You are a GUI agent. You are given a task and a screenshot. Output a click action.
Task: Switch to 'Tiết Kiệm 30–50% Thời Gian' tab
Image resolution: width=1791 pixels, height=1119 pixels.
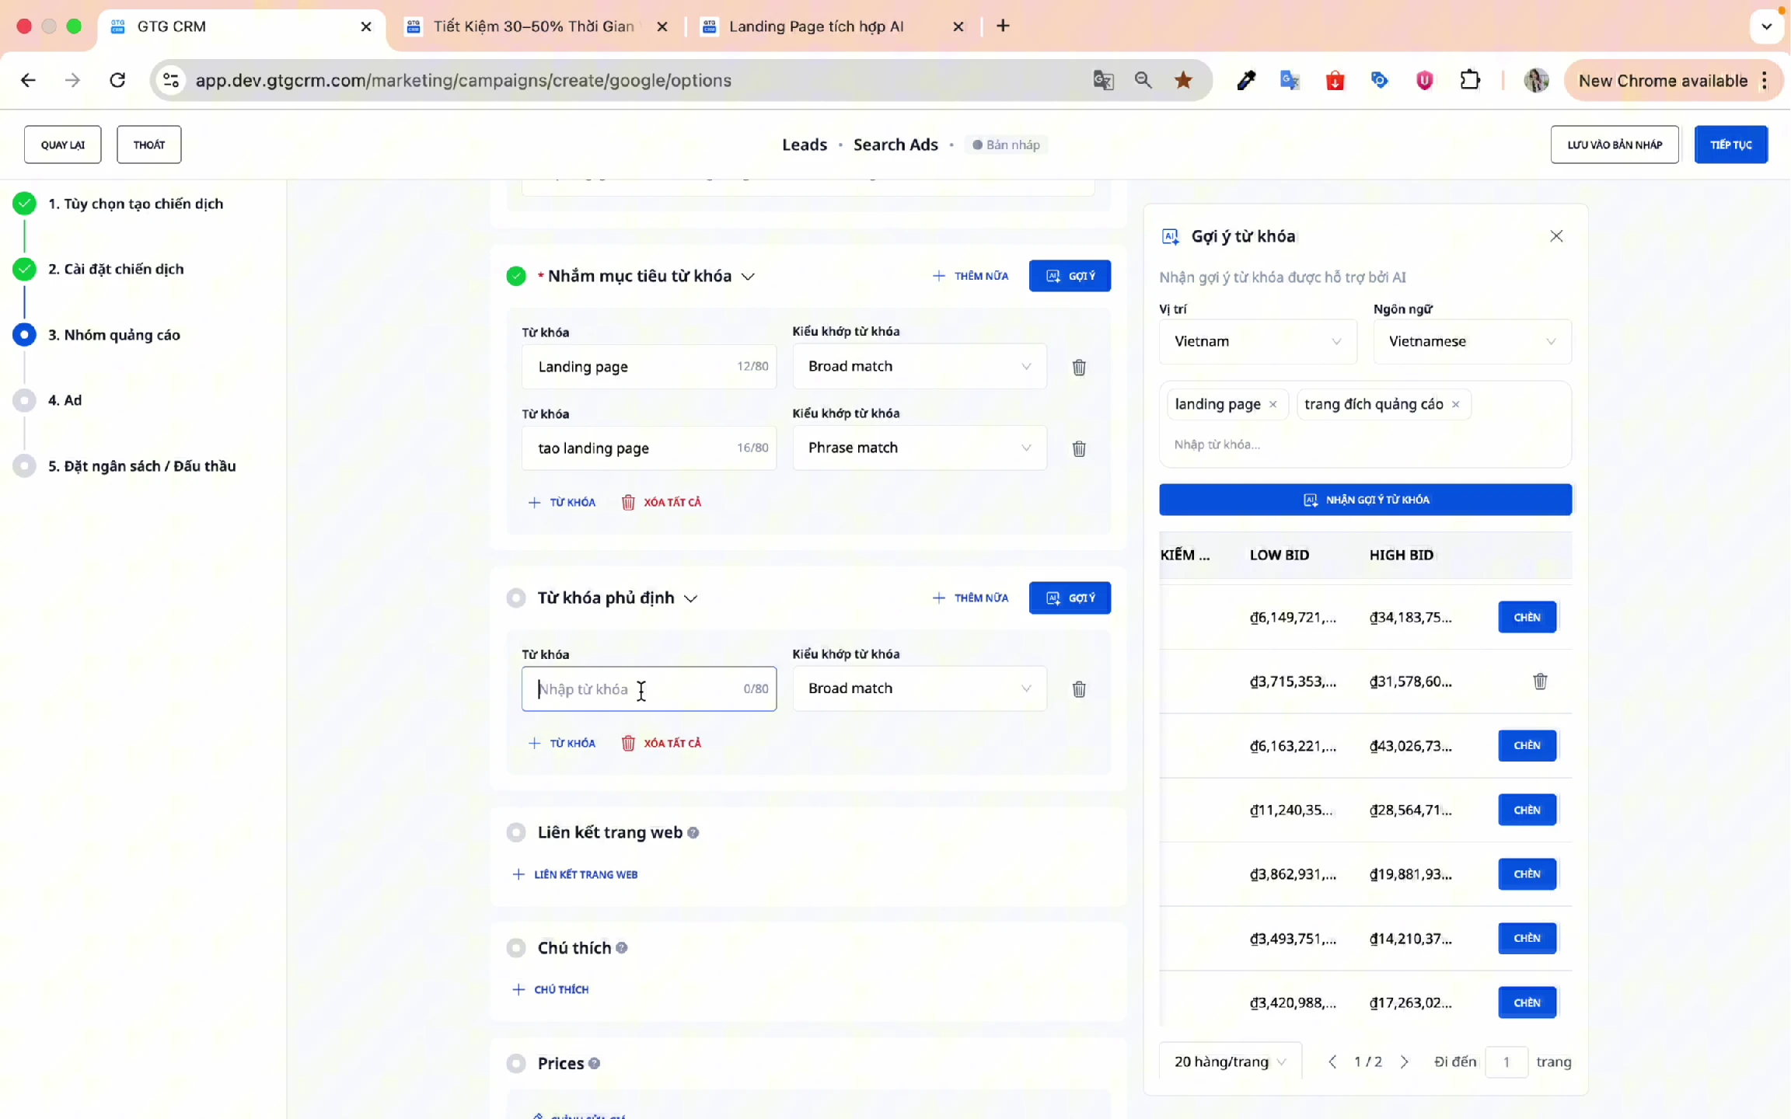(x=533, y=26)
